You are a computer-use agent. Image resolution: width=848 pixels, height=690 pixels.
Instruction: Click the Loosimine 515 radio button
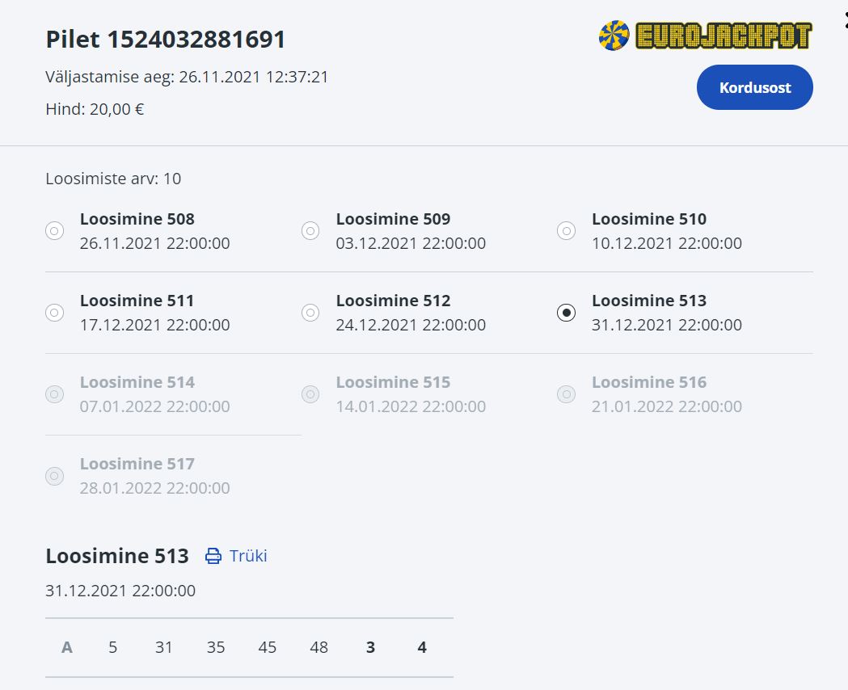[310, 394]
